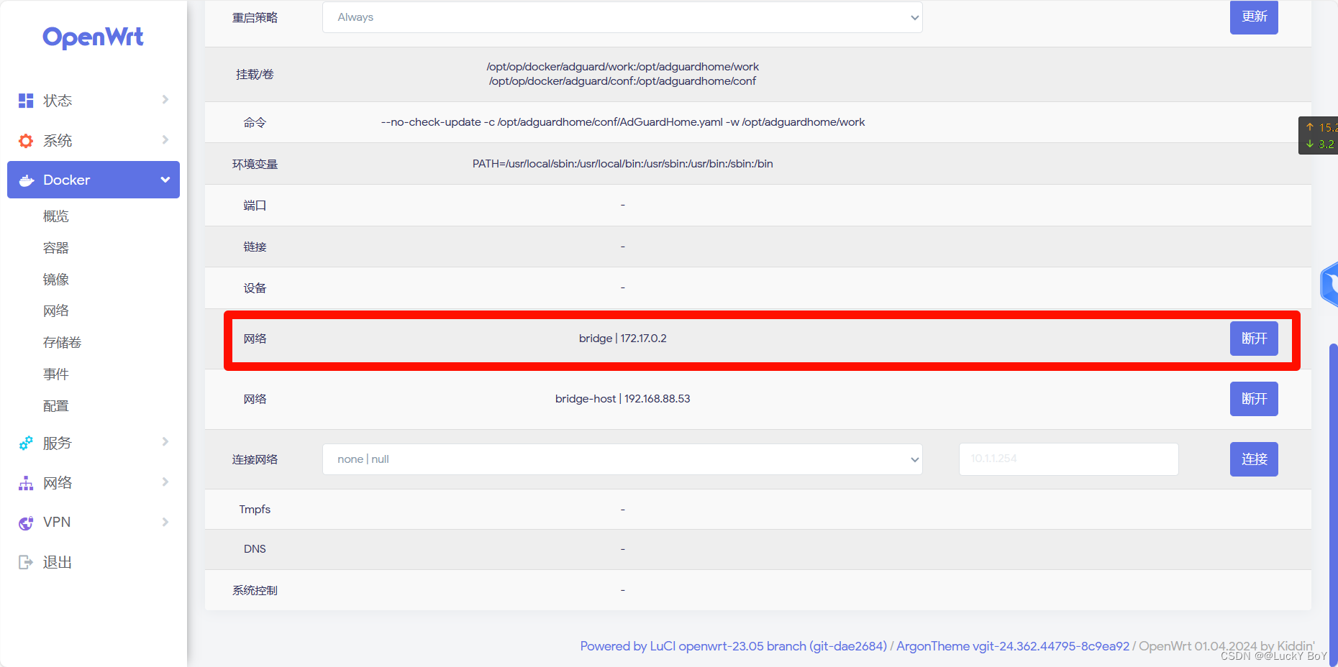
Task: Expand the 系统 menu chevron
Action: click(x=165, y=140)
